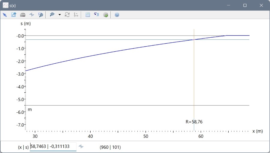Open the data table view icon

88,15
